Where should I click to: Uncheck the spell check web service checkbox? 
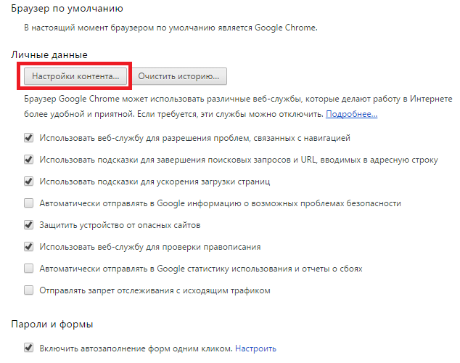[x=29, y=247]
